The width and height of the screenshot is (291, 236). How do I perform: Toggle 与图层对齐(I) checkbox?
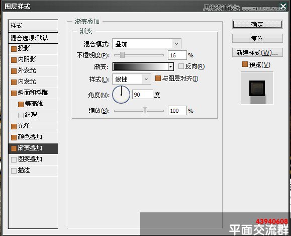click(158, 78)
